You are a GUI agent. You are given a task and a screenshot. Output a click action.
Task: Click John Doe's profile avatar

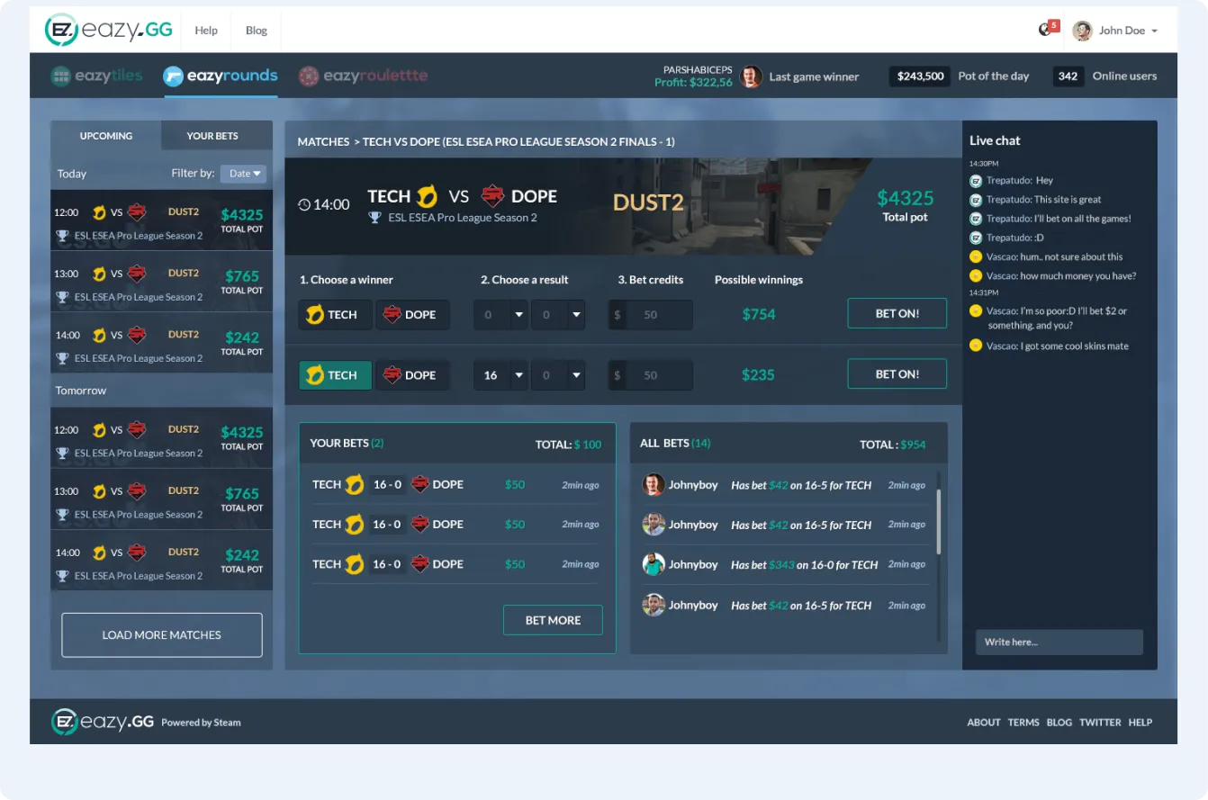1082,31
